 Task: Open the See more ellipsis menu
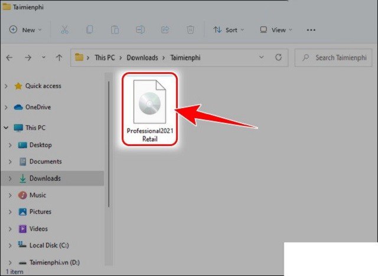pos(312,30)
